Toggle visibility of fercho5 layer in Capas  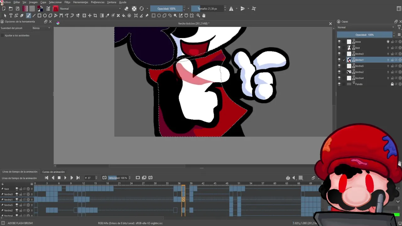339,66
